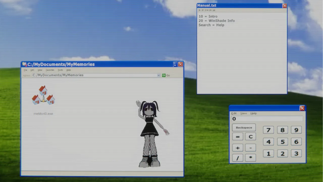Open the calculator View menu

[244, 113]
